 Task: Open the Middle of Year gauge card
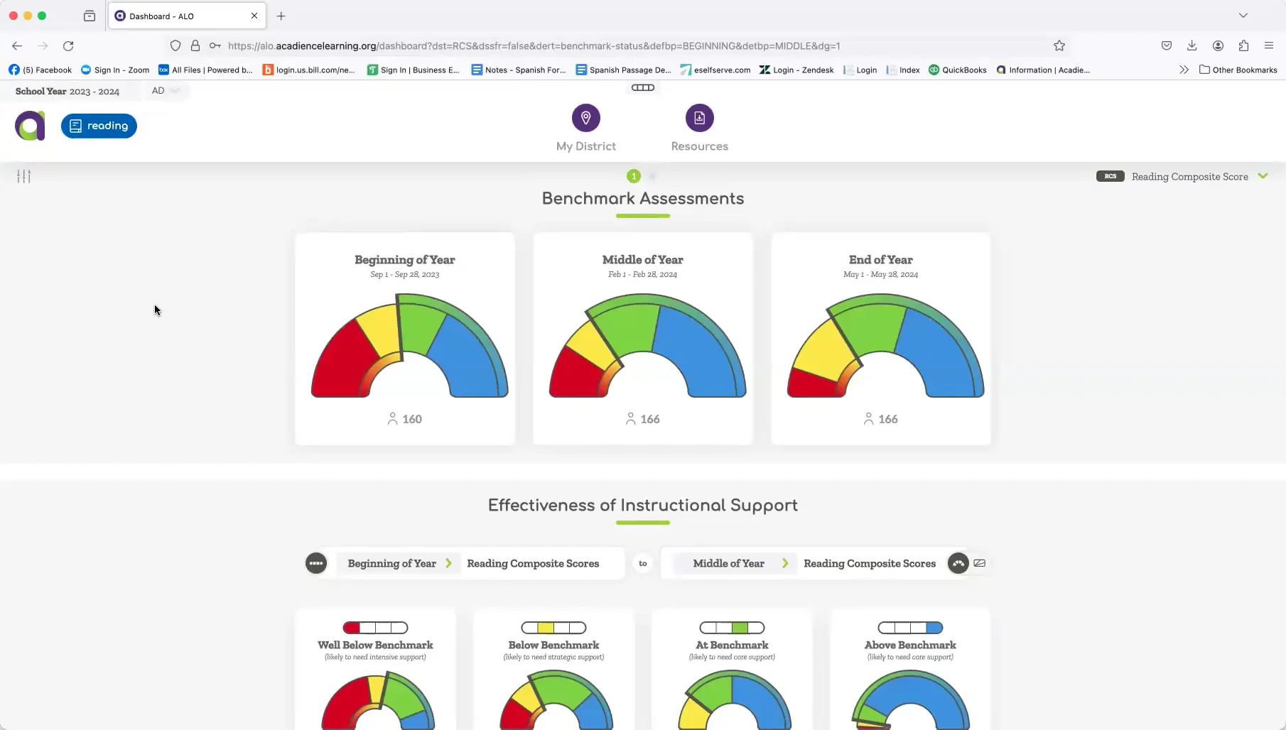coord(643,339)
